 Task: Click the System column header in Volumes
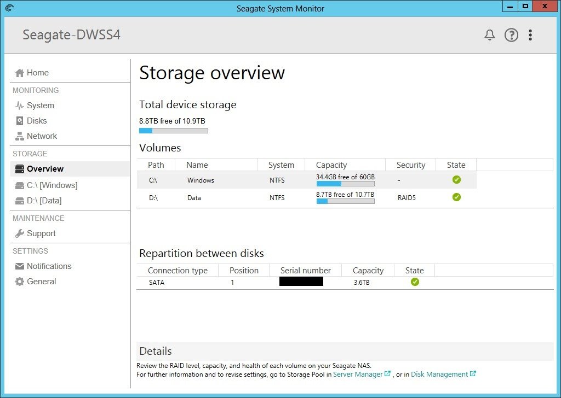(x=281, y=165)
